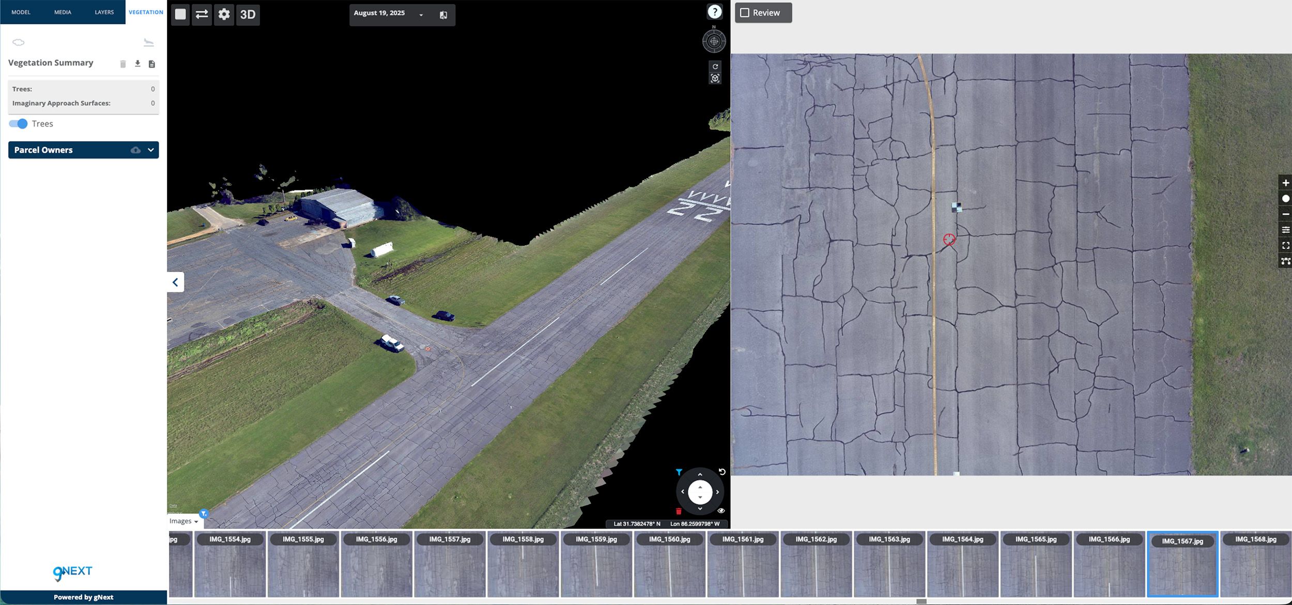This screenshot has height=605, width=1292.
Task: Check the Review checkbox
Action: [745, 13]
